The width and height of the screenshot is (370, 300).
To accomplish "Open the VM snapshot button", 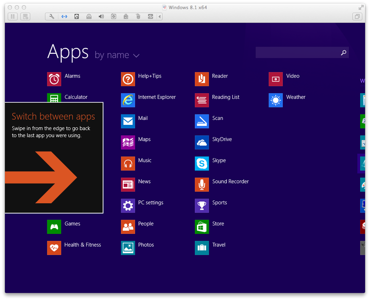I will tap(25, 16).
